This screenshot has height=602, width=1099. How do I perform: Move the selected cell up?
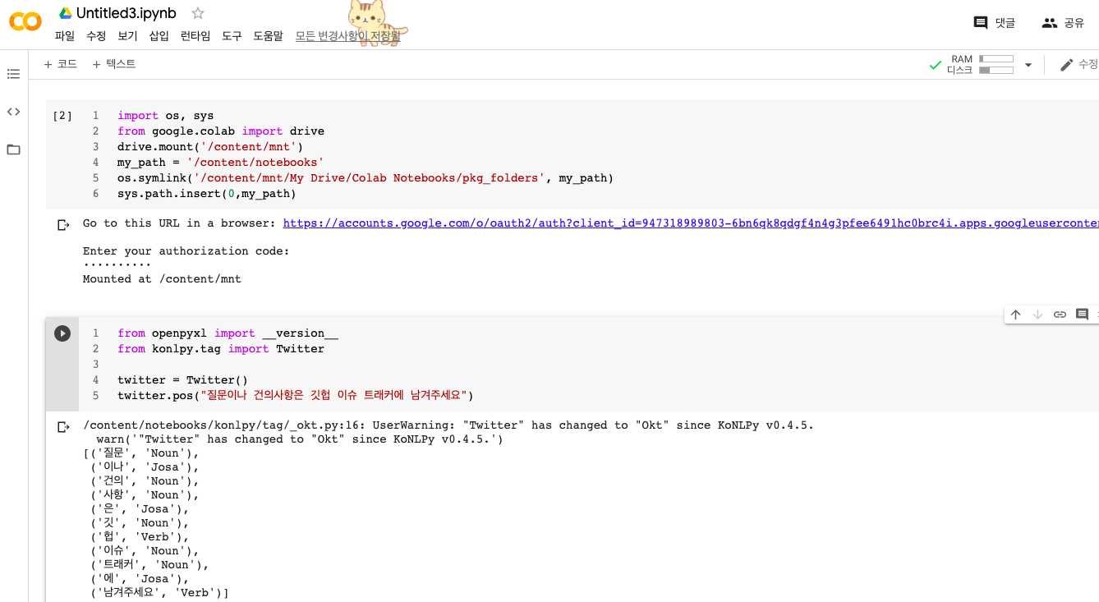1016,314
